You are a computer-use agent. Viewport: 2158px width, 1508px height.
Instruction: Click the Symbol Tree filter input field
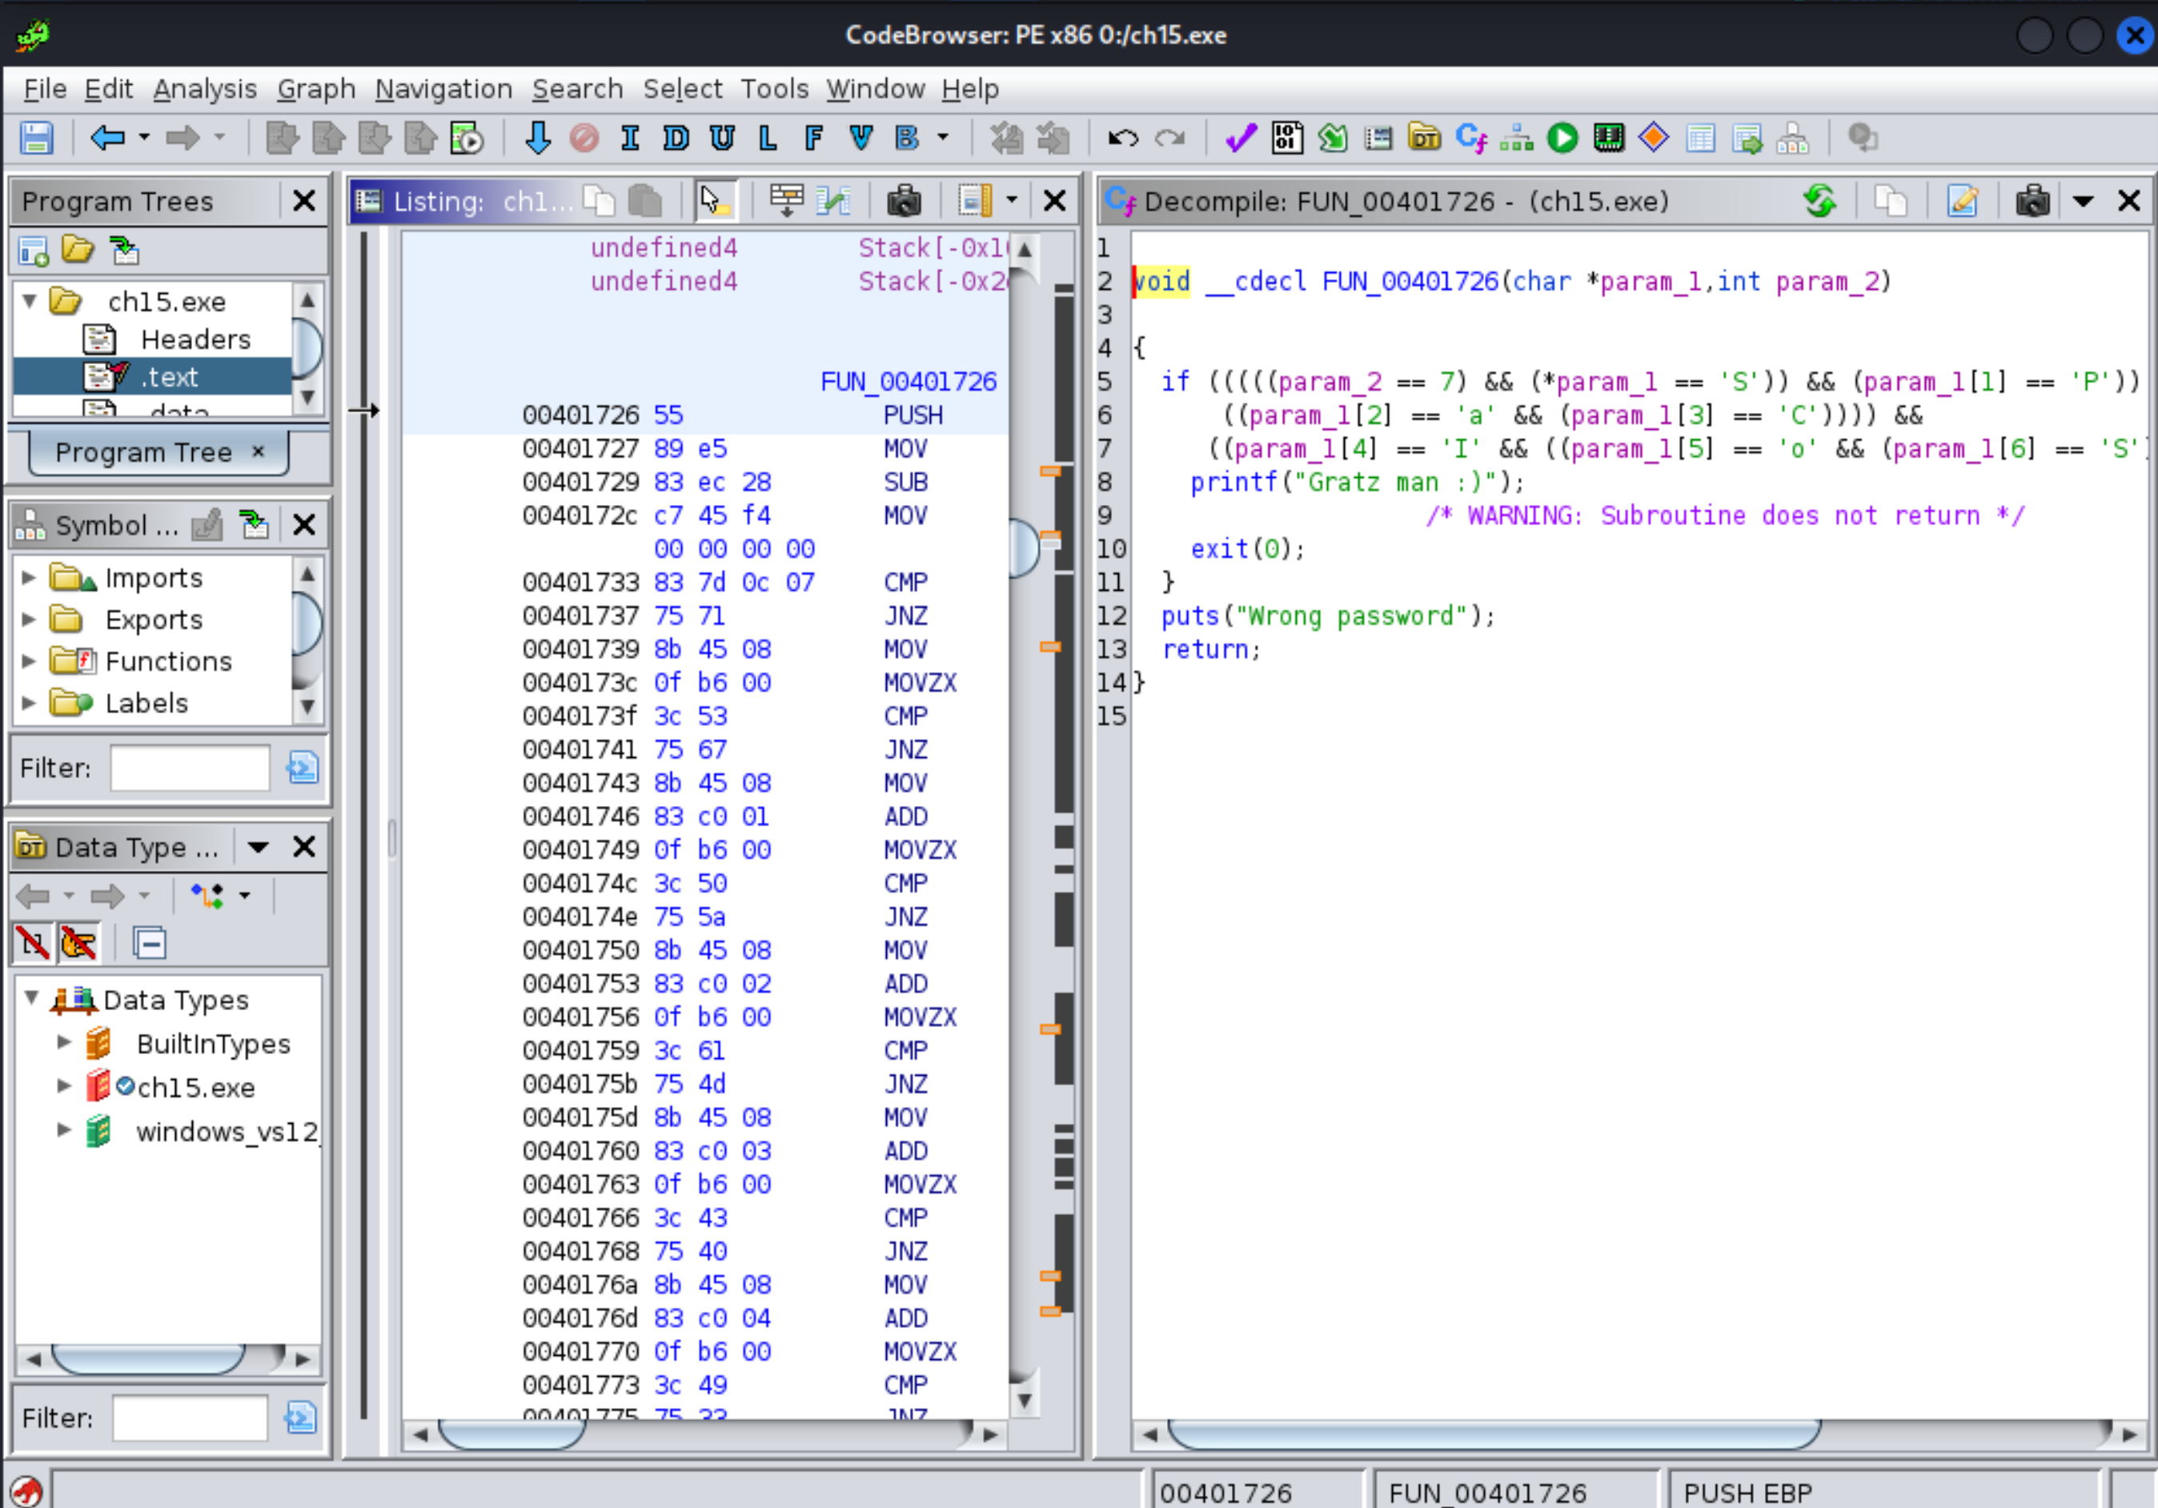coord(190,768)
